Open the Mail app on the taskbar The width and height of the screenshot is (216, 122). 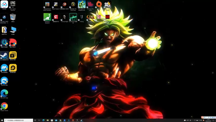[x=56, y=120]
